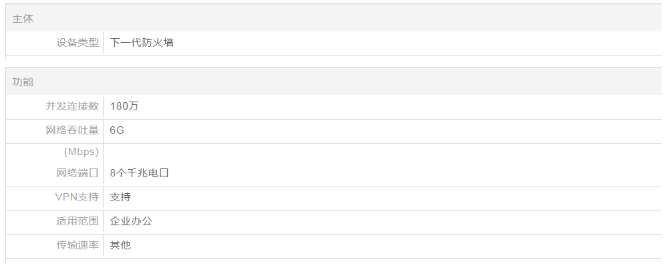Viewport: 667px width, 264px height.
Task: Click the 6G throughput value
Action: 117,130
